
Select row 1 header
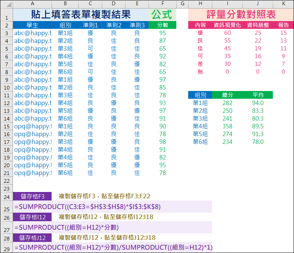(x=7, y=15)
